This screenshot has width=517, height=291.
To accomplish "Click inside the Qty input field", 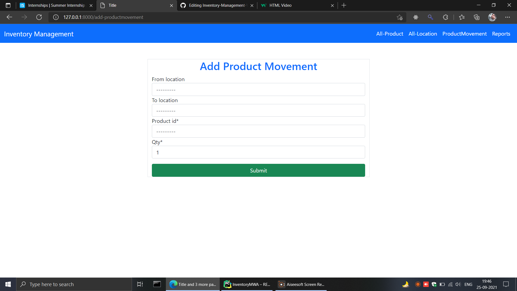I will point(258,152).
